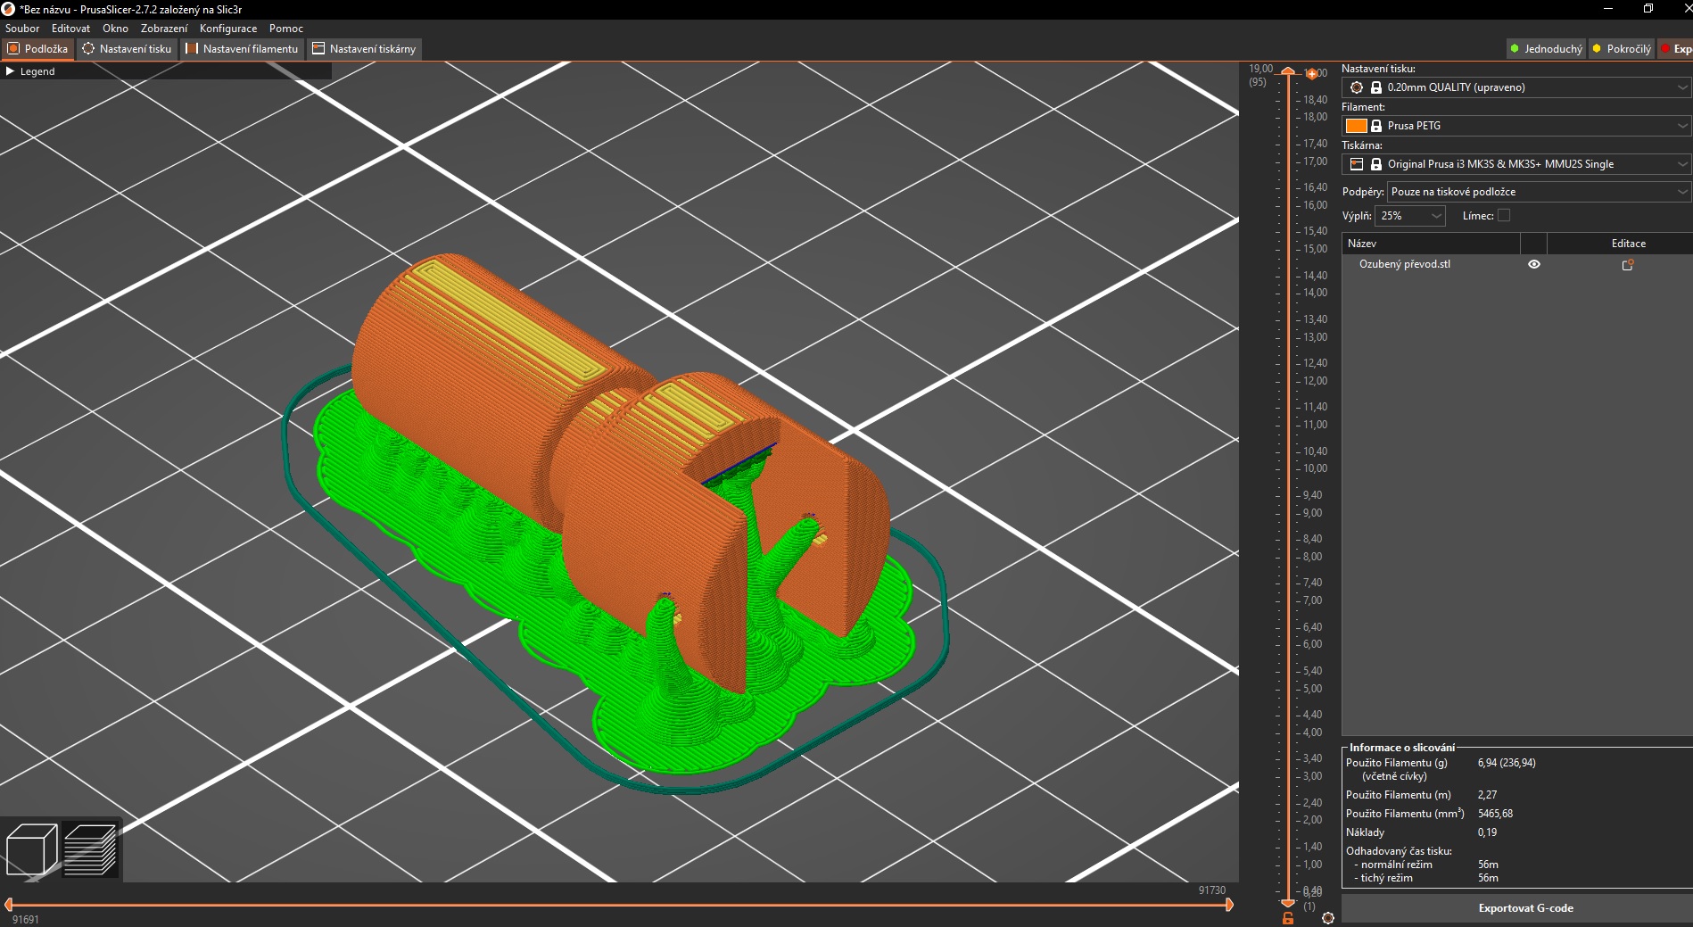Open the Konfigurace menu
This screenshot has width=1693, height=927.
(227, 29)
